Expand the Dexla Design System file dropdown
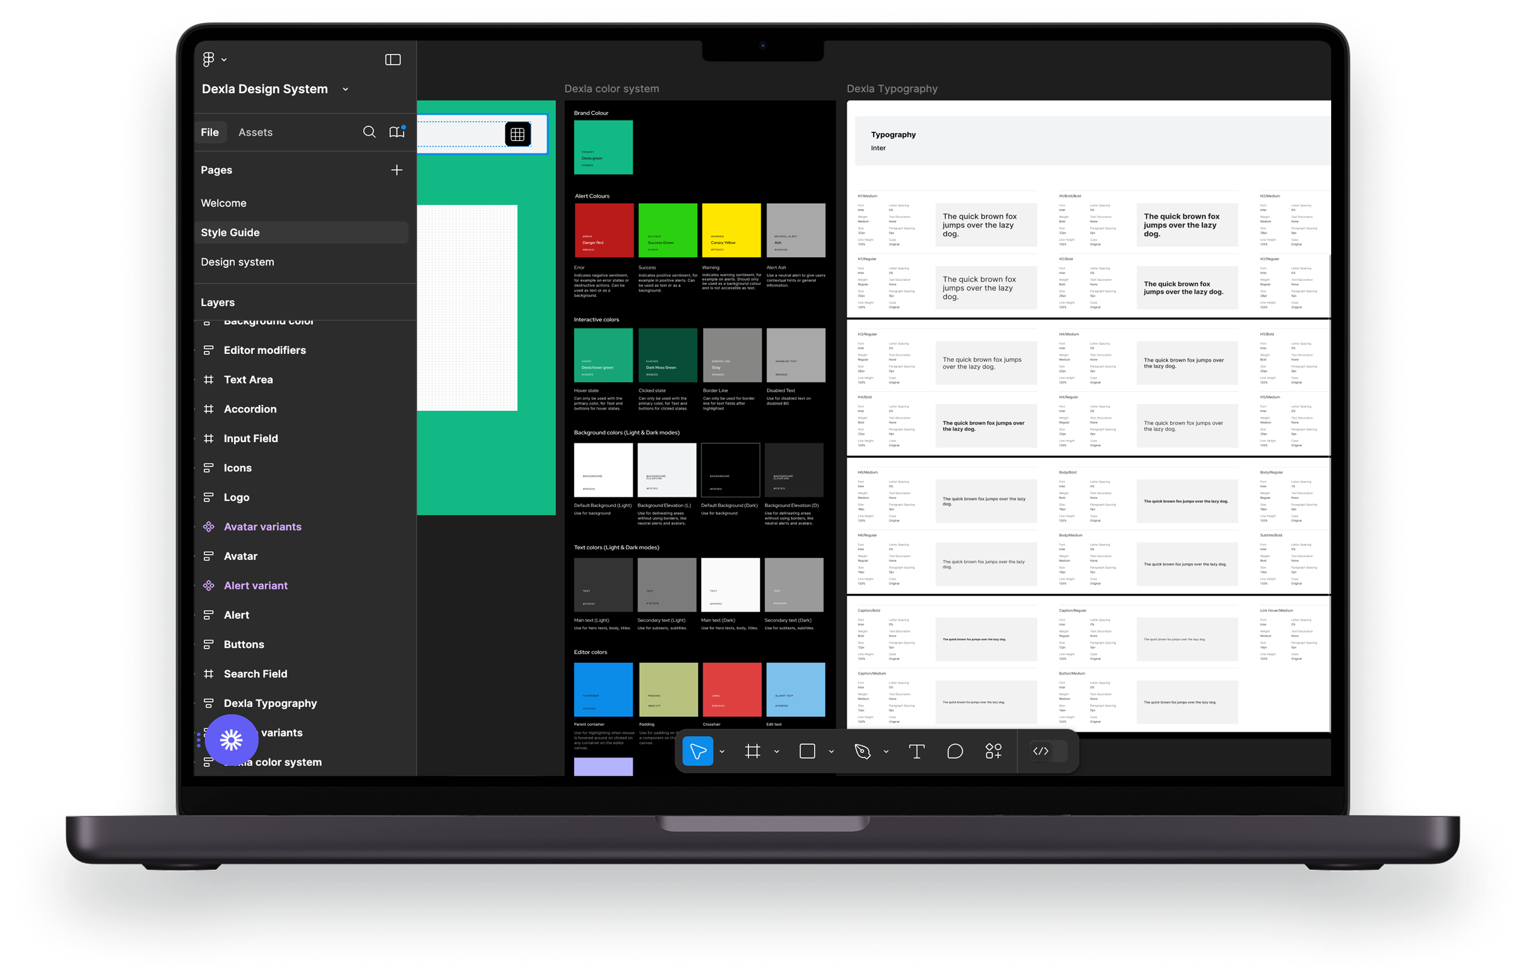Image resolution: width=1526 pixels, height=980 pixels. point(345,89)
